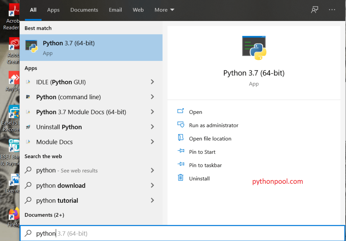
Task: Select Open file location for Python
Action: tap(211, 138)
